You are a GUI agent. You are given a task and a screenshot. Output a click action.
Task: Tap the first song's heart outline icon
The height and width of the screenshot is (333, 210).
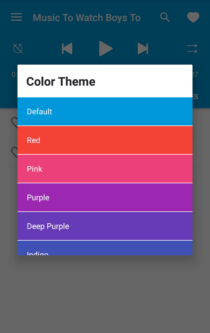[14, 122]
